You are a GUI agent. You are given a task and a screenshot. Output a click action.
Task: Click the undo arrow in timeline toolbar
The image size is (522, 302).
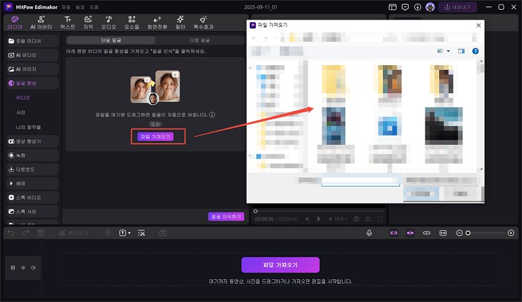pyautogui.click(x=11, y=233)
